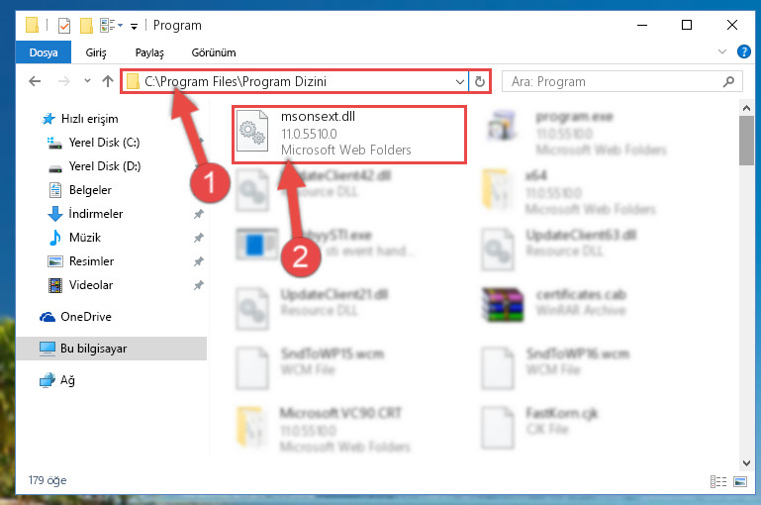Click the vertical scrollbar thumb

point(746,141)
